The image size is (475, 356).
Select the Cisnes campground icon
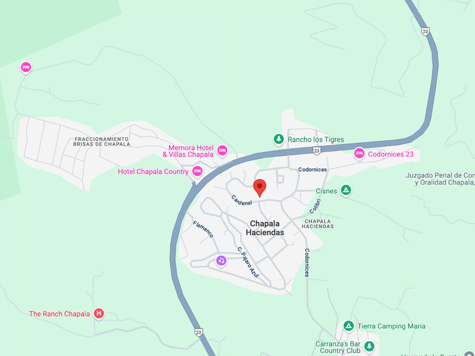click(x=346, y=190)
